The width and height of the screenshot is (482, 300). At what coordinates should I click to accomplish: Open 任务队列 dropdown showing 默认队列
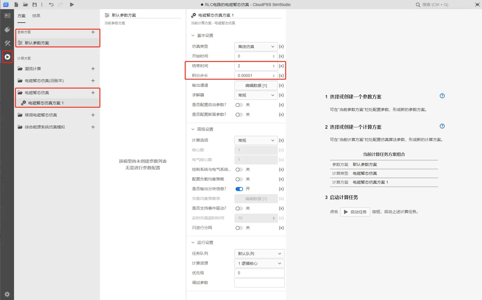(260, 254)
